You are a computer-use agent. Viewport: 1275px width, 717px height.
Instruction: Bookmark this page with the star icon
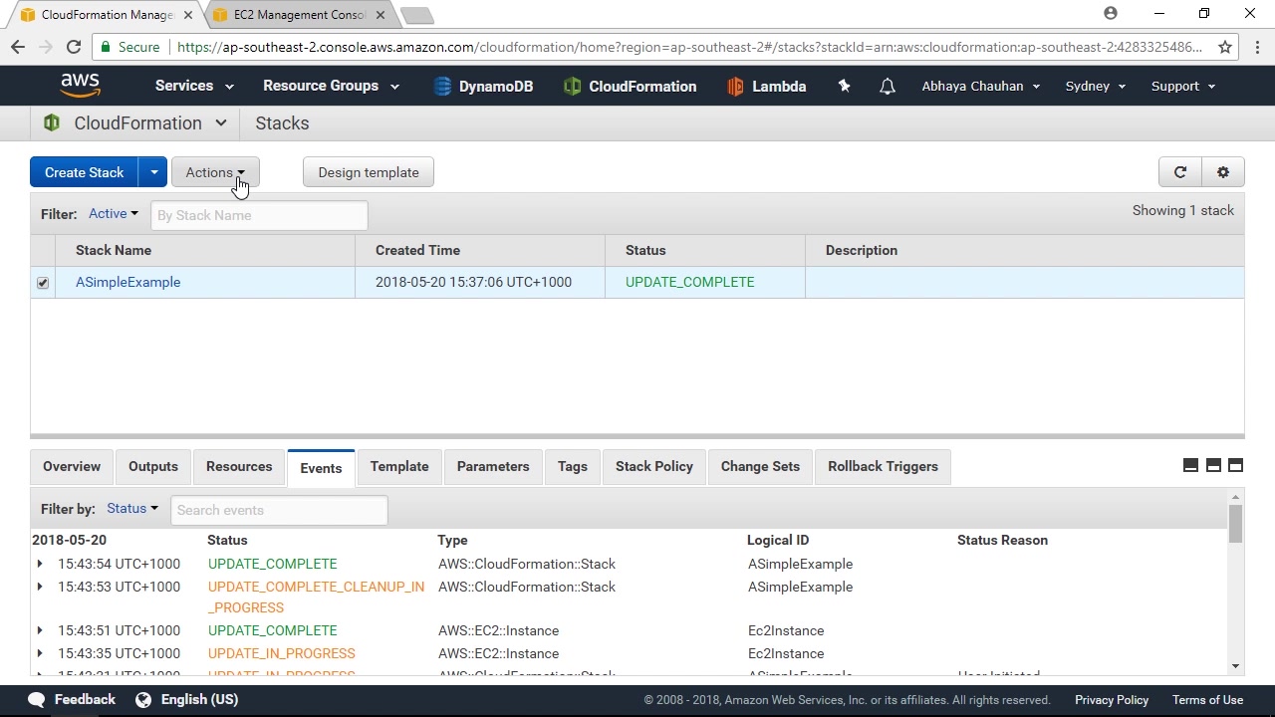coord(1225,47)
